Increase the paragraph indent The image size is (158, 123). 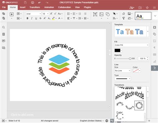coord(85,14)
